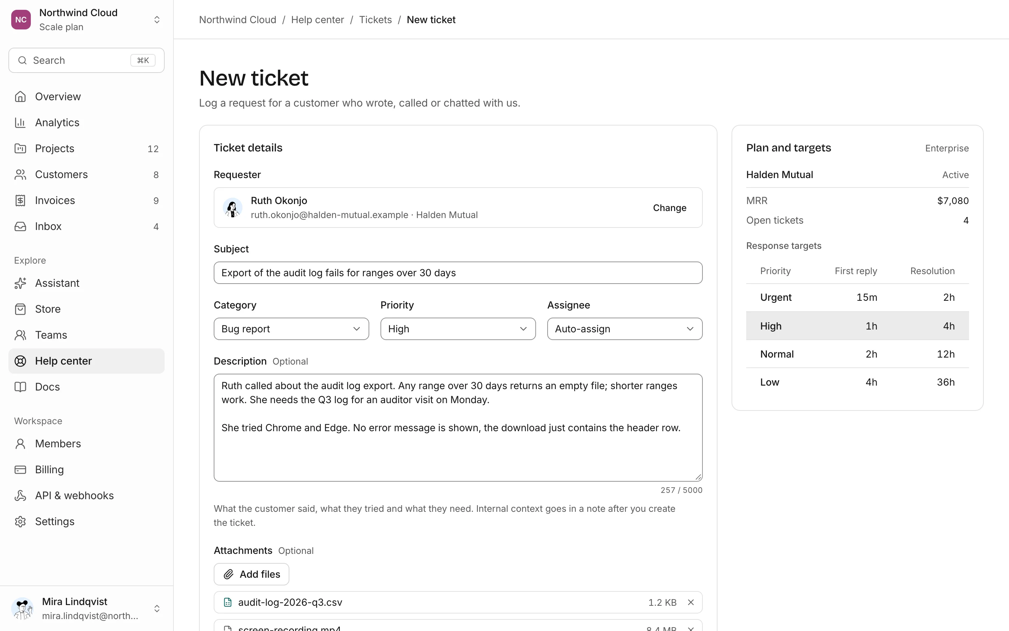Screen dimensions: 1009x631
Task: Click into the Subject text field
Action: tap(458, 272)
